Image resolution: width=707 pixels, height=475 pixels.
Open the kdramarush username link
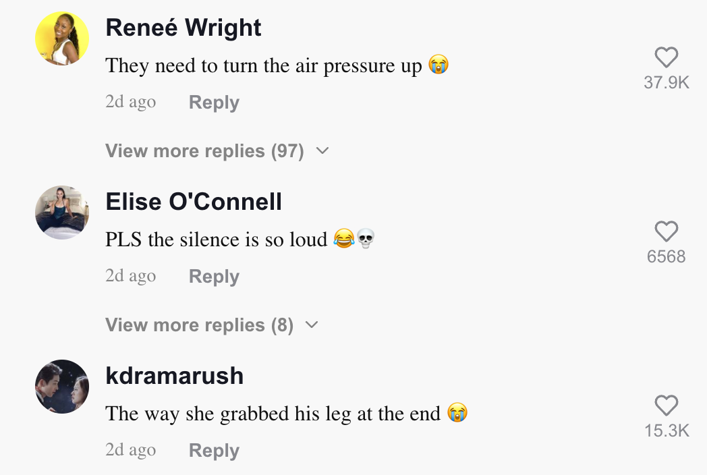(x=174, y=376)
